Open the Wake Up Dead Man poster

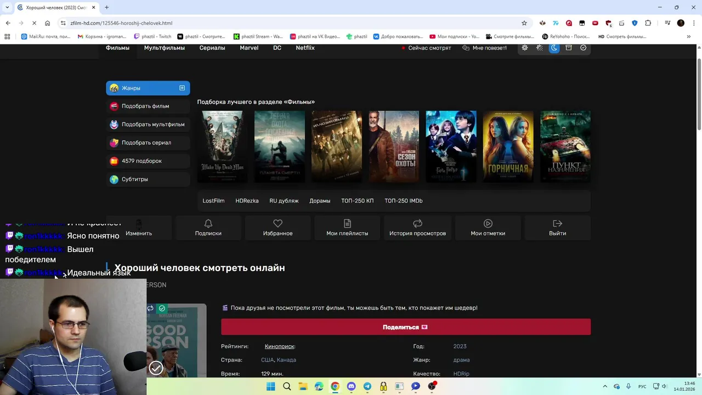coord(222,146)
